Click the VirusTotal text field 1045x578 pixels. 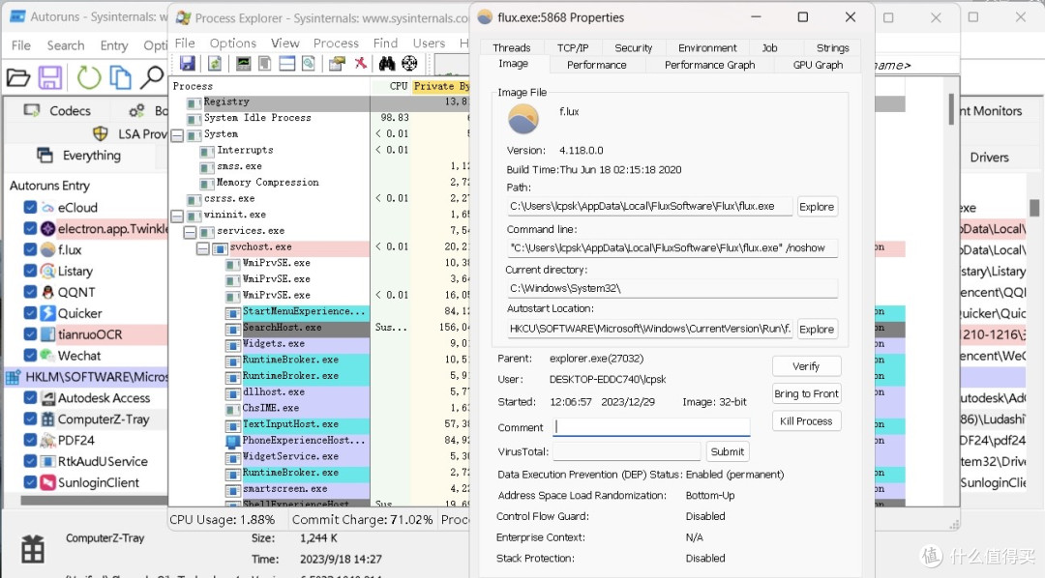(x=627, y=451)
